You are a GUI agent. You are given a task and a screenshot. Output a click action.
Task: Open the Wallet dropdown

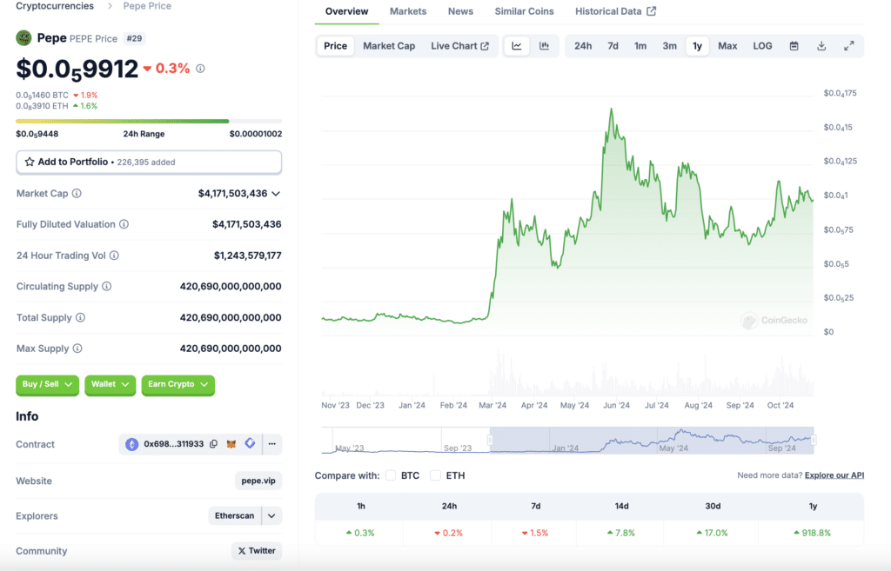pos(111,385)
